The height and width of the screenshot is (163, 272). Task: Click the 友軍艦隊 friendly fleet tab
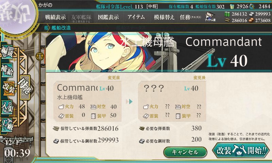coord(81,18)
